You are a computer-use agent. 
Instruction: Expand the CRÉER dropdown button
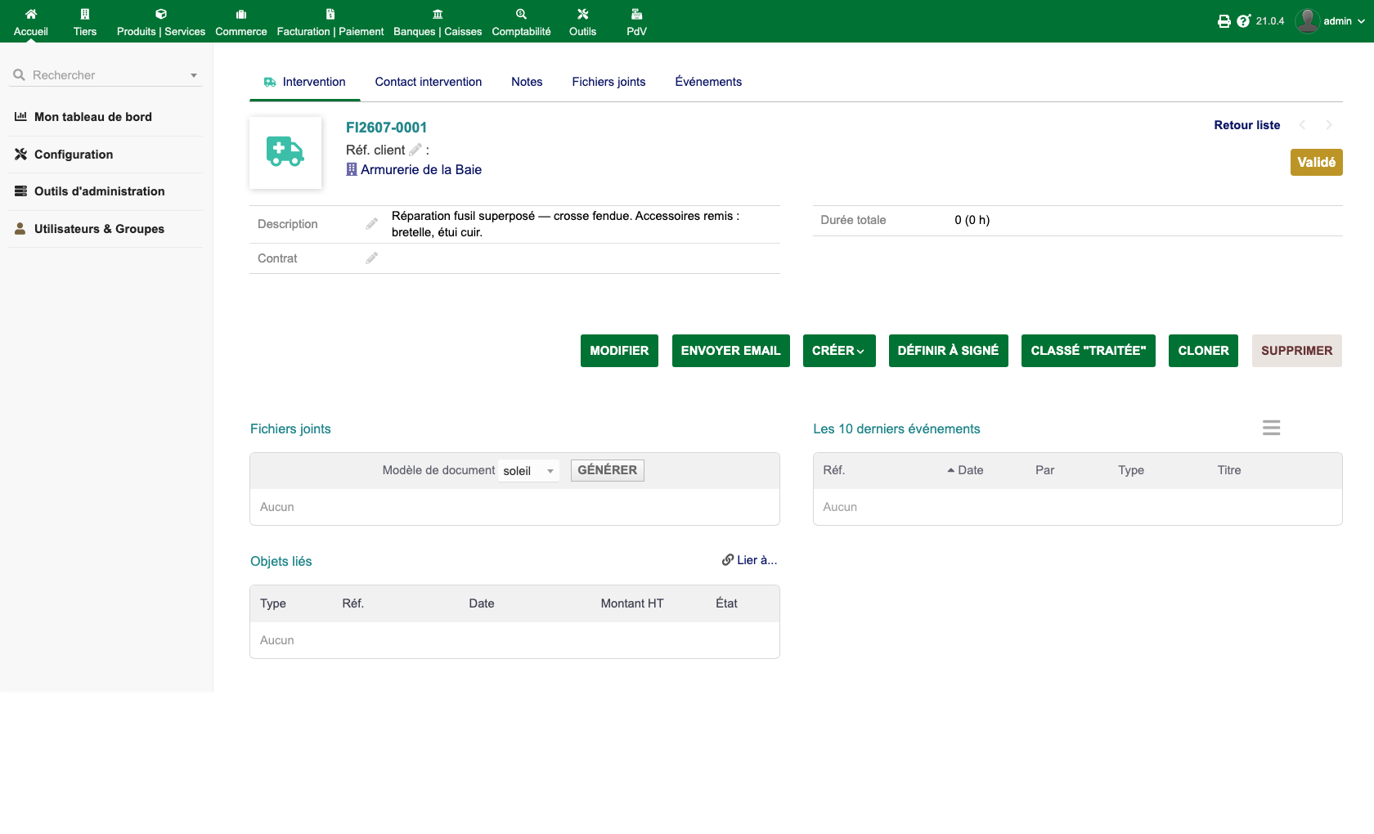(x=839, y=351)
